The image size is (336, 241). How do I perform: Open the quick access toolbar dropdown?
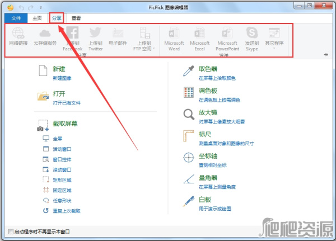point(40,8)
